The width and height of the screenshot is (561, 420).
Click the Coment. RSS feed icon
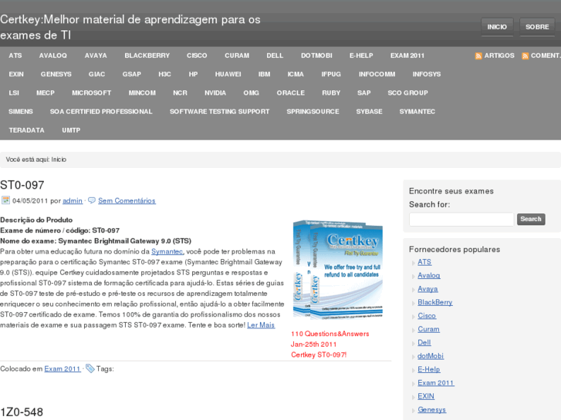[x=525, y=56]
